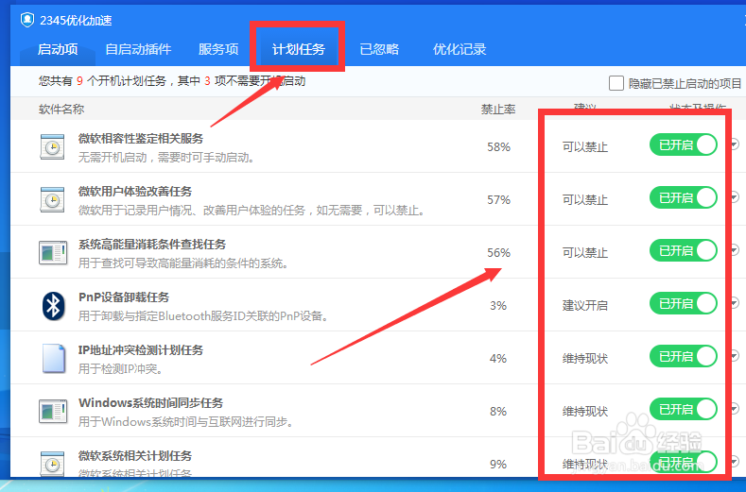Click the Windows系统时间同步任务 window icon

point(53,411)
